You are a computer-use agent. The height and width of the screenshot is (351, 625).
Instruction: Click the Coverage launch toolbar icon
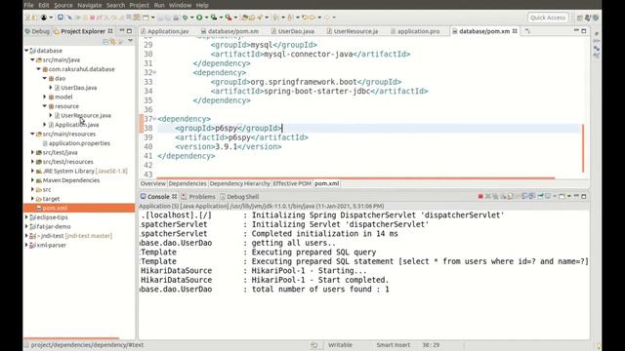click(x=214, y=18)
